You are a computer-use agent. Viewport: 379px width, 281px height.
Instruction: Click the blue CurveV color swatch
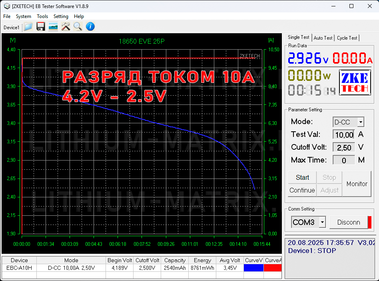253,268
